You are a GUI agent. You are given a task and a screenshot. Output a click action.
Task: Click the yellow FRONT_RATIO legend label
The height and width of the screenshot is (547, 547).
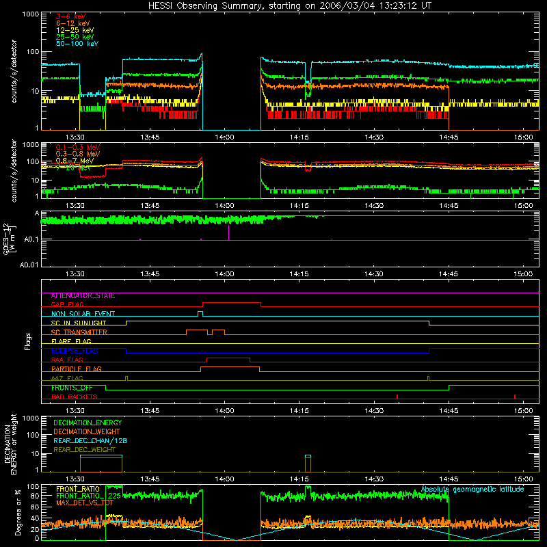[78, 489]
